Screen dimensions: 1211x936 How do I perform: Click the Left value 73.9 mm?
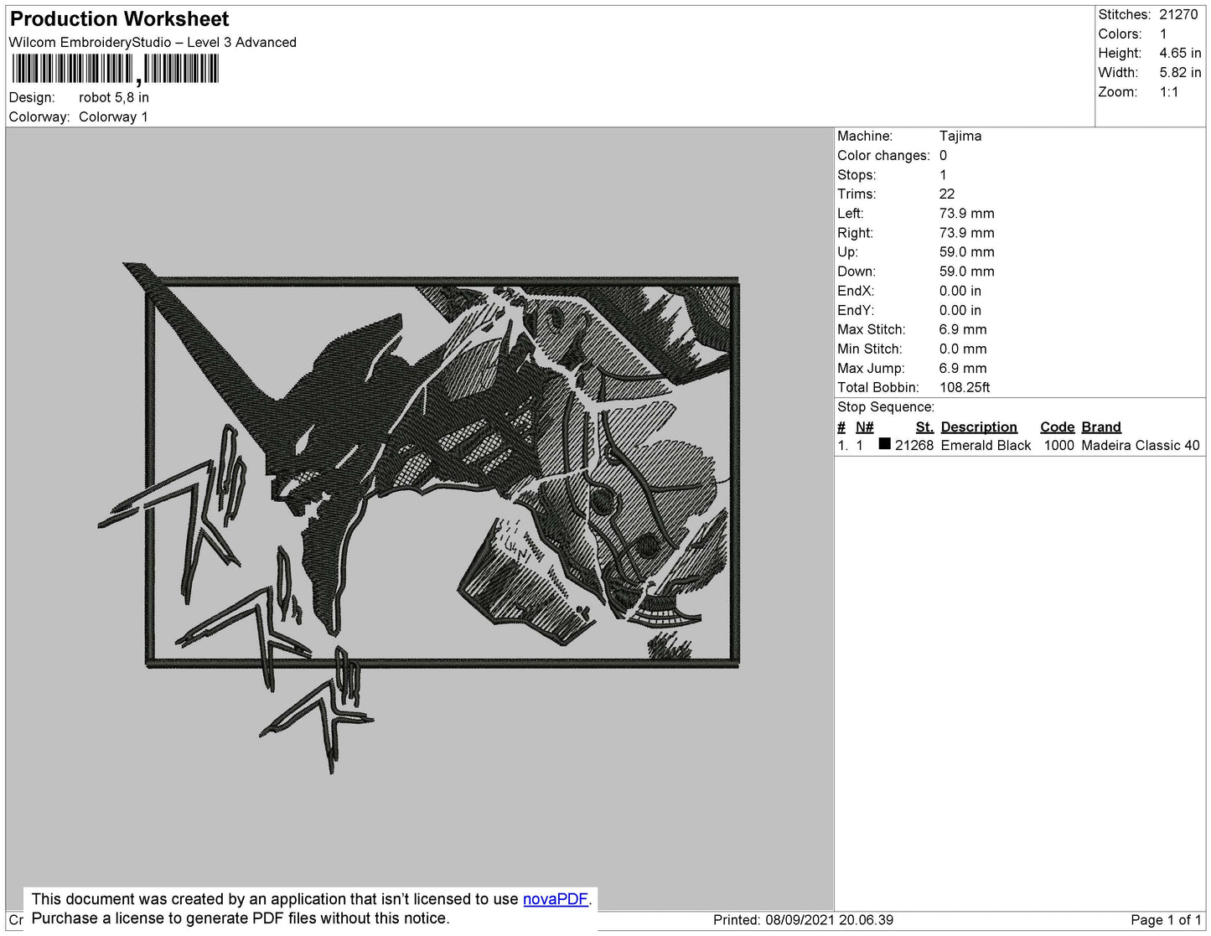pos(967,213)
